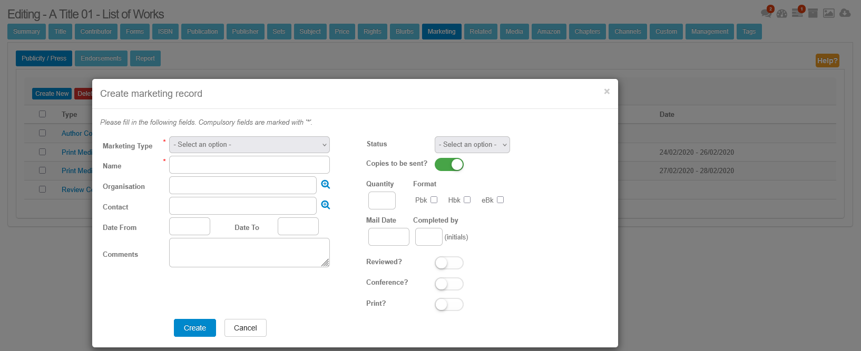Image resolution: width=861 pixels, height=351 pixels.
Task: Switch to the Endorsements tab
Action: pyautogui.click(x=101, y=58)
